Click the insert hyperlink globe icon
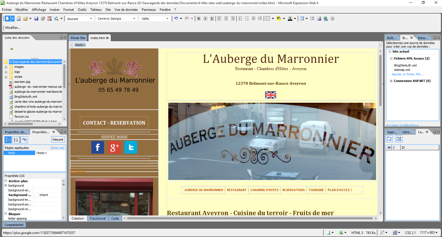The image size is (442, 237). coord(326,19)
